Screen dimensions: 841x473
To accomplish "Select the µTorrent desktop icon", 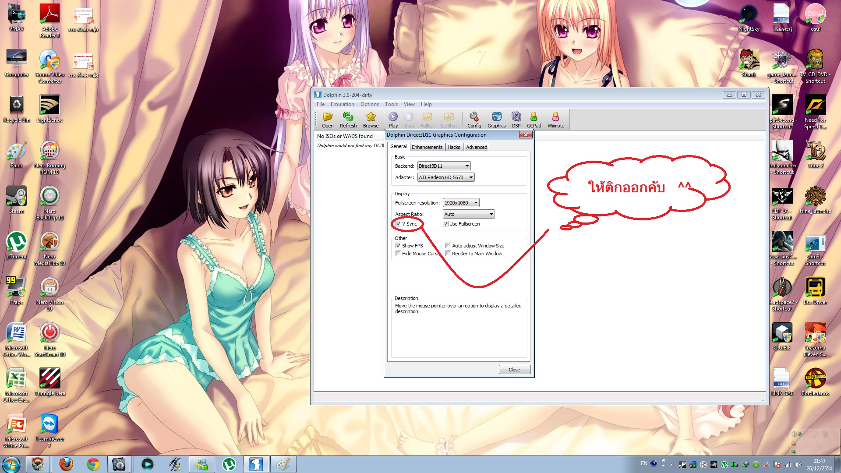I will 17,245.
